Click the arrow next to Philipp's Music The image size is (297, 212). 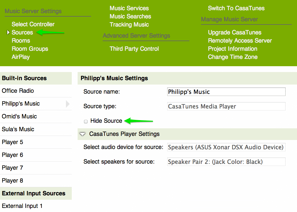68,104
